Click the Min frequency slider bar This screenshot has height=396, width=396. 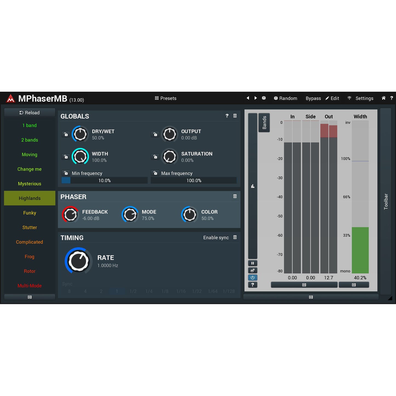point(104,181)
